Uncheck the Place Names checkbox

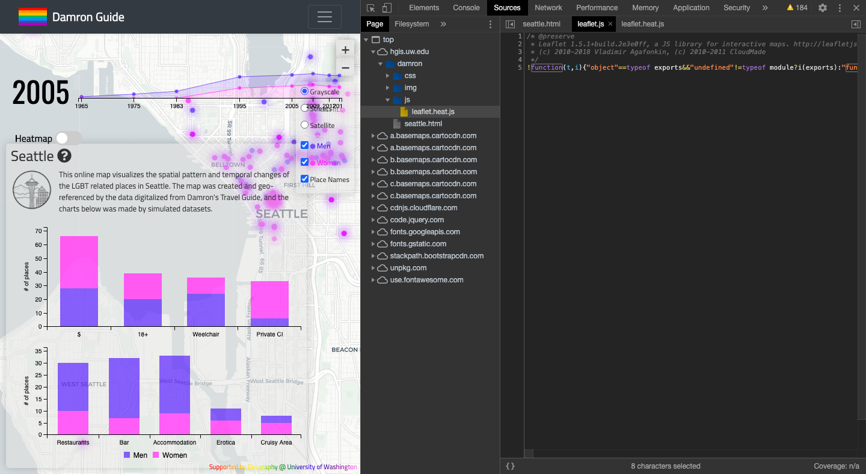[x=304, y=179]
